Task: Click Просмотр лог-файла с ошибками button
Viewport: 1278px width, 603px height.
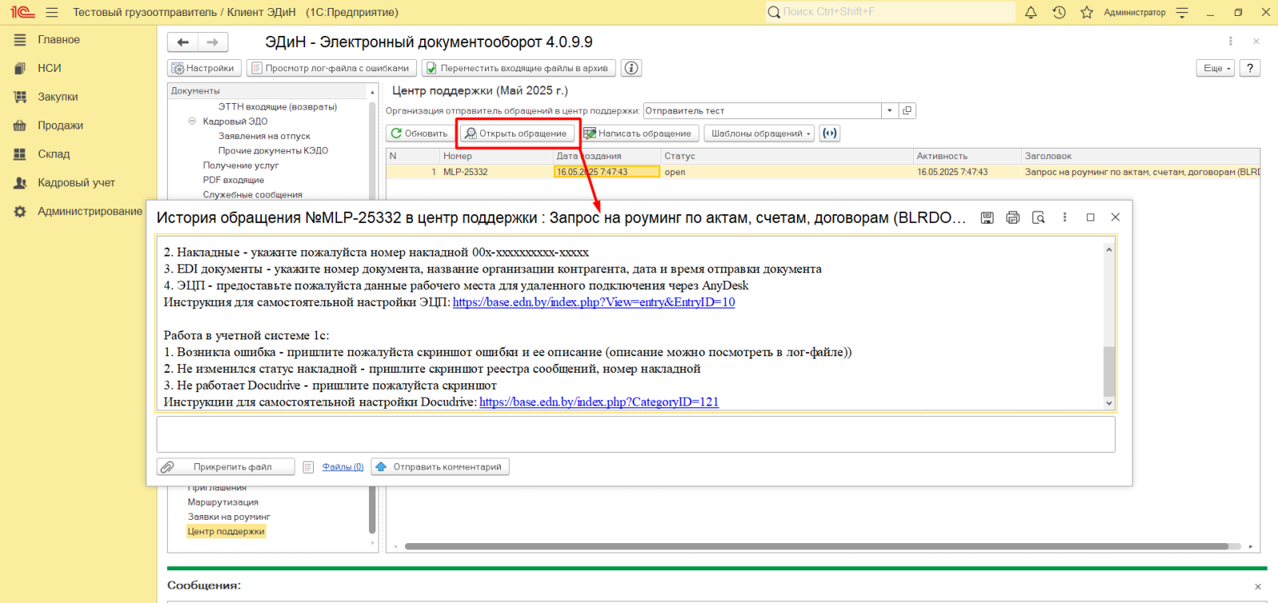Action: pyautogui.click(x=331, y=68)
